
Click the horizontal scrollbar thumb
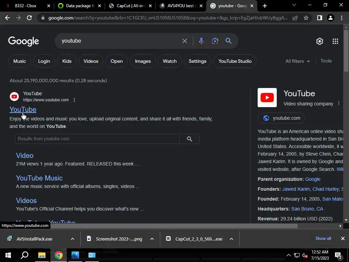pos(173,226)
